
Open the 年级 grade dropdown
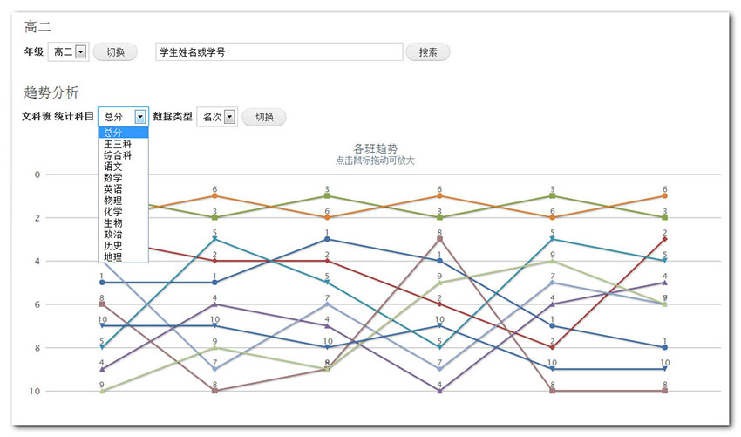click(69, 51)
